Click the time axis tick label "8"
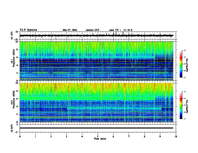The width and height of the screenshot is (198, 153). tap(144, 136)
